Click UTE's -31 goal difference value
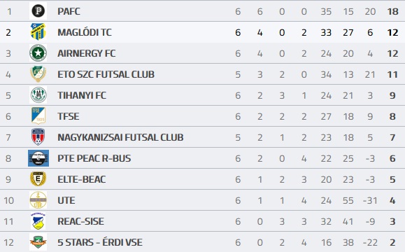 (370, 200)
